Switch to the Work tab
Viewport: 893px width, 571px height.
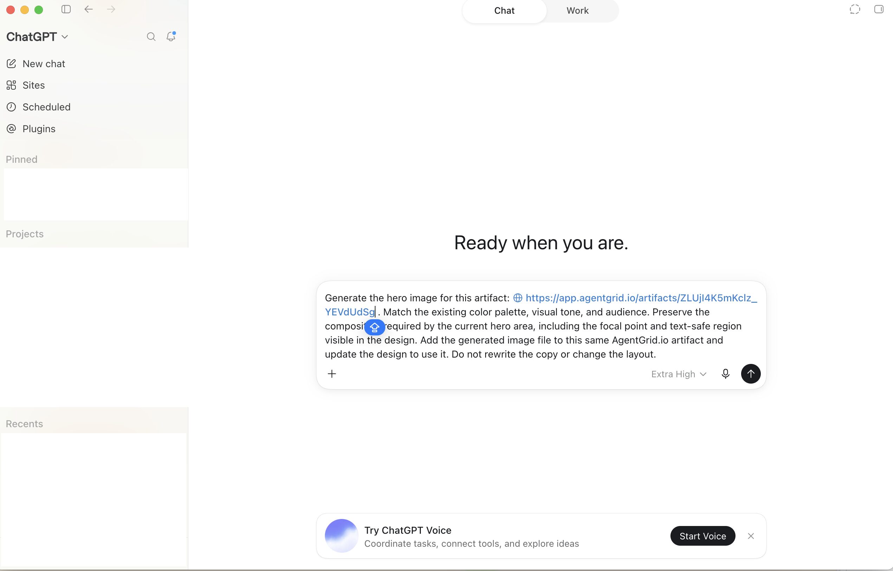point(577,11)
